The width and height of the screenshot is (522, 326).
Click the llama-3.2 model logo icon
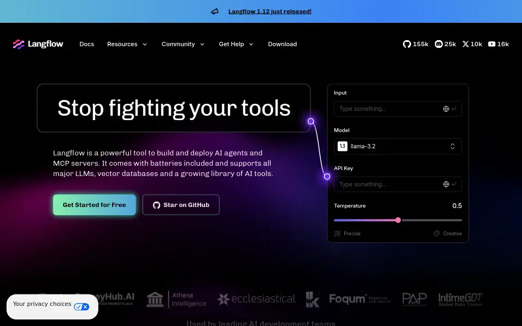(x=343, y=146)
